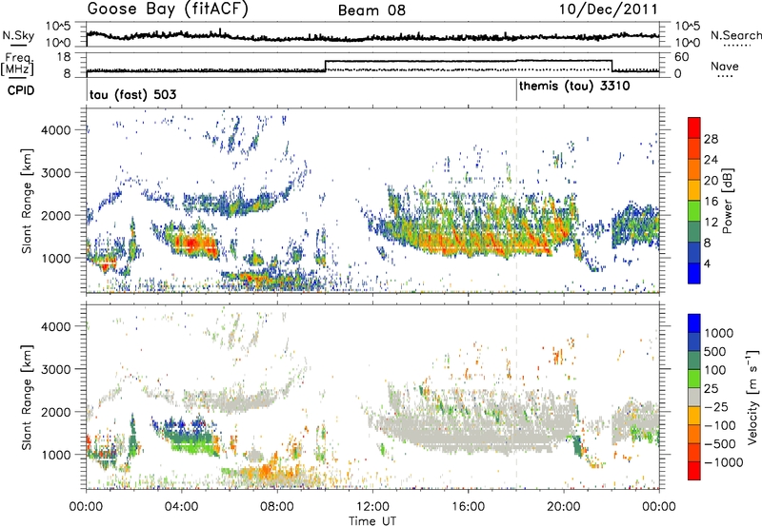Click the red bottom segment of Velocity colorbar
The width and height of the screenshot is (762, 527).
(x=694, y=471)
